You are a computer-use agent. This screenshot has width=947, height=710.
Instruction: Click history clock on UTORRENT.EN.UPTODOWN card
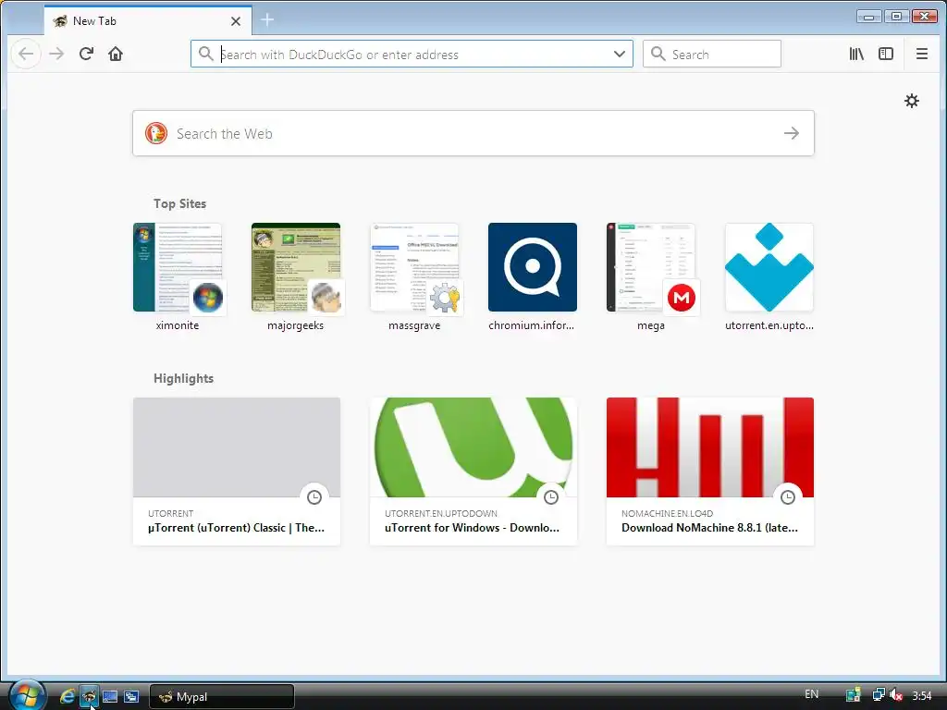pos(551,496)
